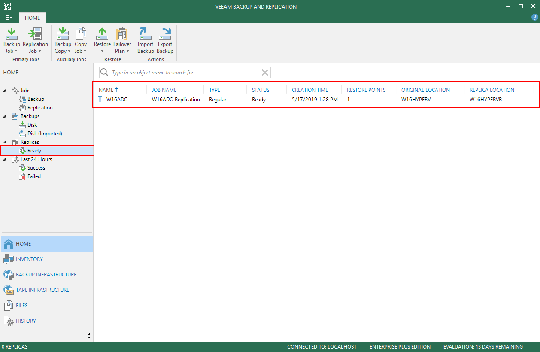The width and height of the screenshot is (540, 352).
Task: Select Disk under Backups
Action: coord(32,125)
